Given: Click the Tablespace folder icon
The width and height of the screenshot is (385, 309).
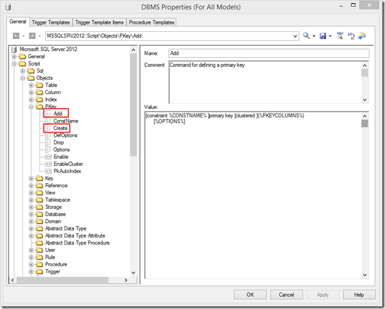Looking at the screenshot, I should click(40, 200).
